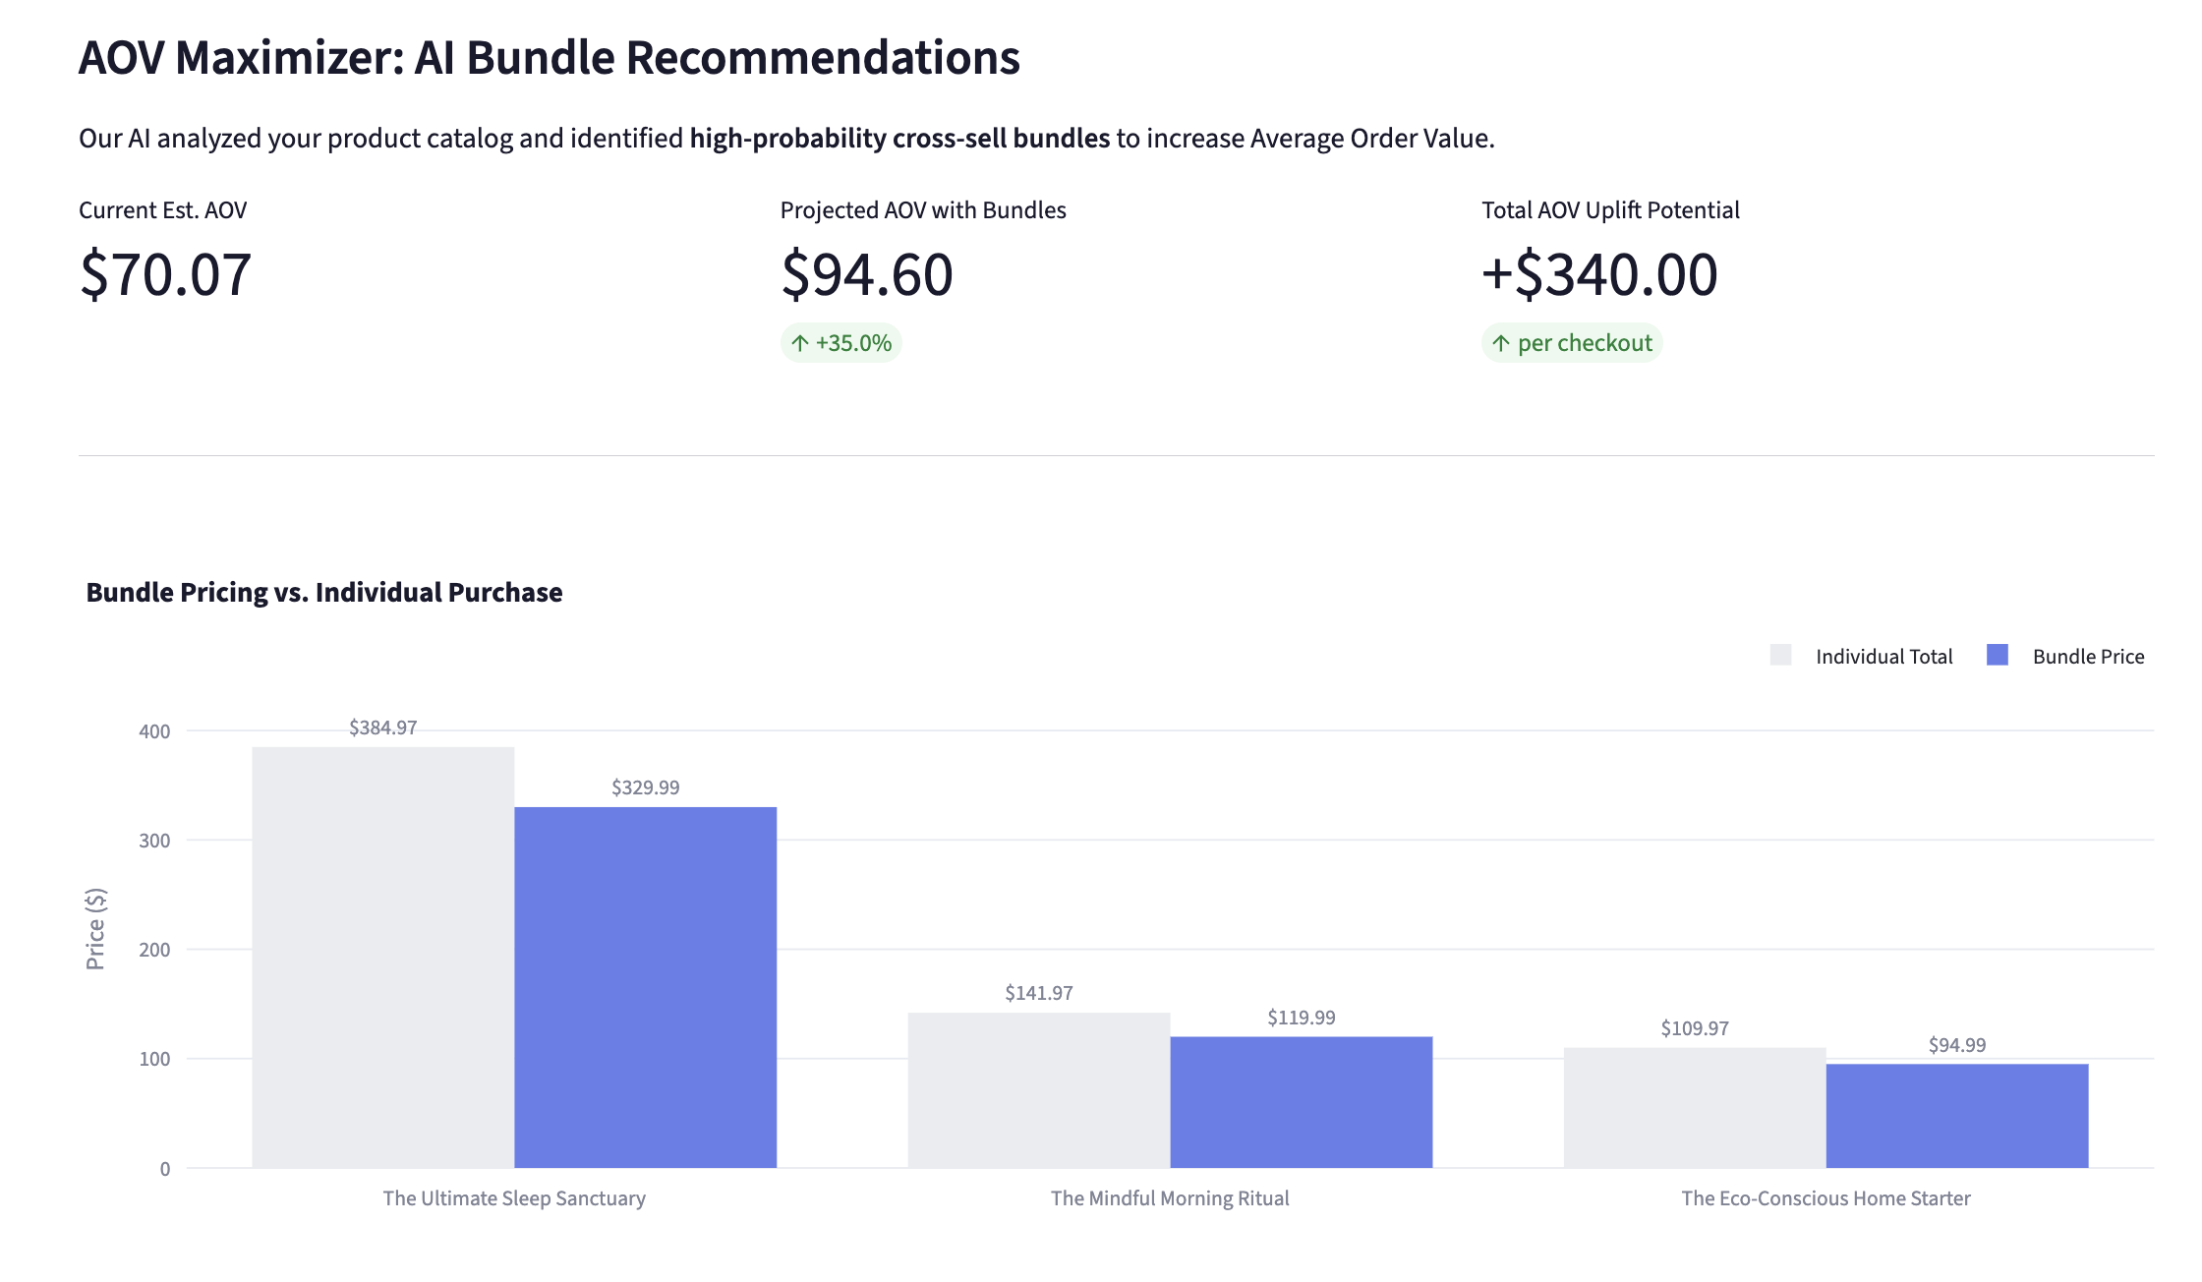Select the Ultimate Sleep Sanctuary gray Individual Total bar
This screenshot has height=1282, width=2202.
pyautogui.click(x=383, y=958)
